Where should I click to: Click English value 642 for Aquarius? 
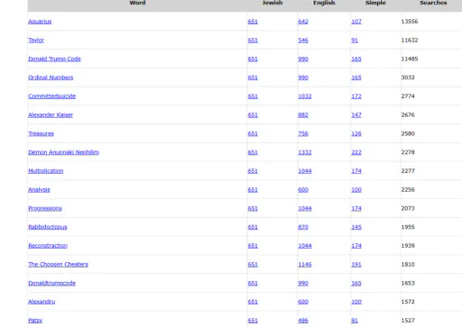(x=303, y=22)
